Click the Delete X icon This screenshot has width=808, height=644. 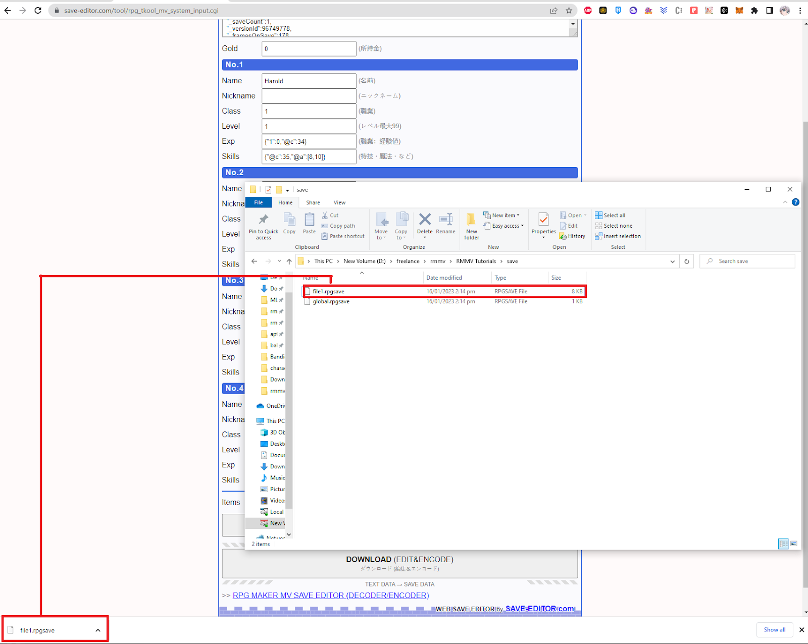425,219
